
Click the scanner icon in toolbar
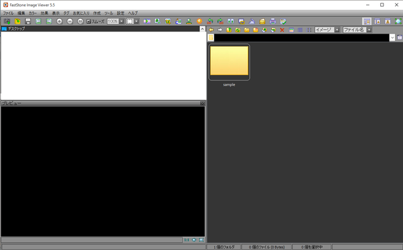[x=252, y=21]
